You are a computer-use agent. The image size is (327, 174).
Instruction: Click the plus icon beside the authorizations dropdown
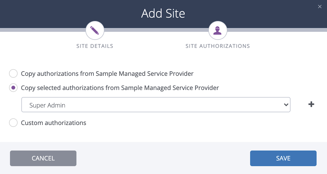pos(311,104)
